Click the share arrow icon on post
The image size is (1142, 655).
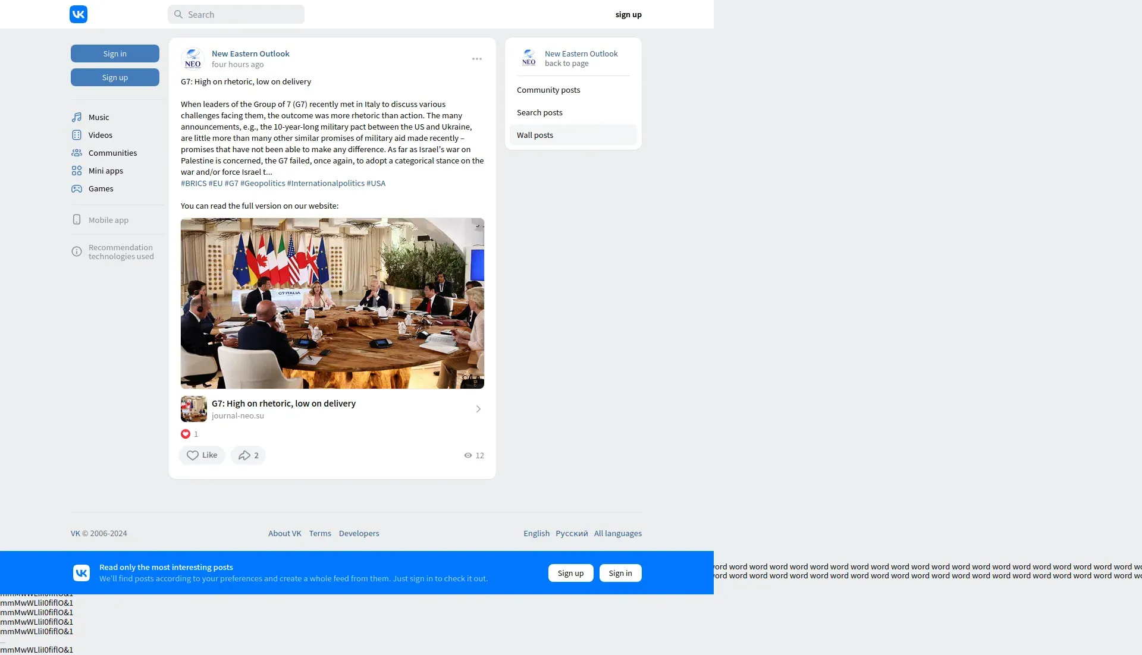244,455
